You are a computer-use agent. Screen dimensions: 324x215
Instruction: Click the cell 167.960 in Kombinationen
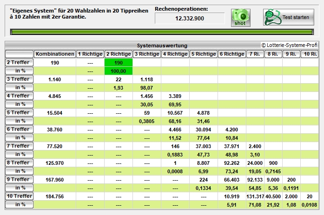(54, 180)
